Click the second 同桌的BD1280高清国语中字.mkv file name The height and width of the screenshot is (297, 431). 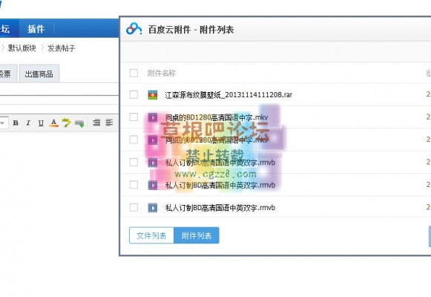tap(217, 140)
